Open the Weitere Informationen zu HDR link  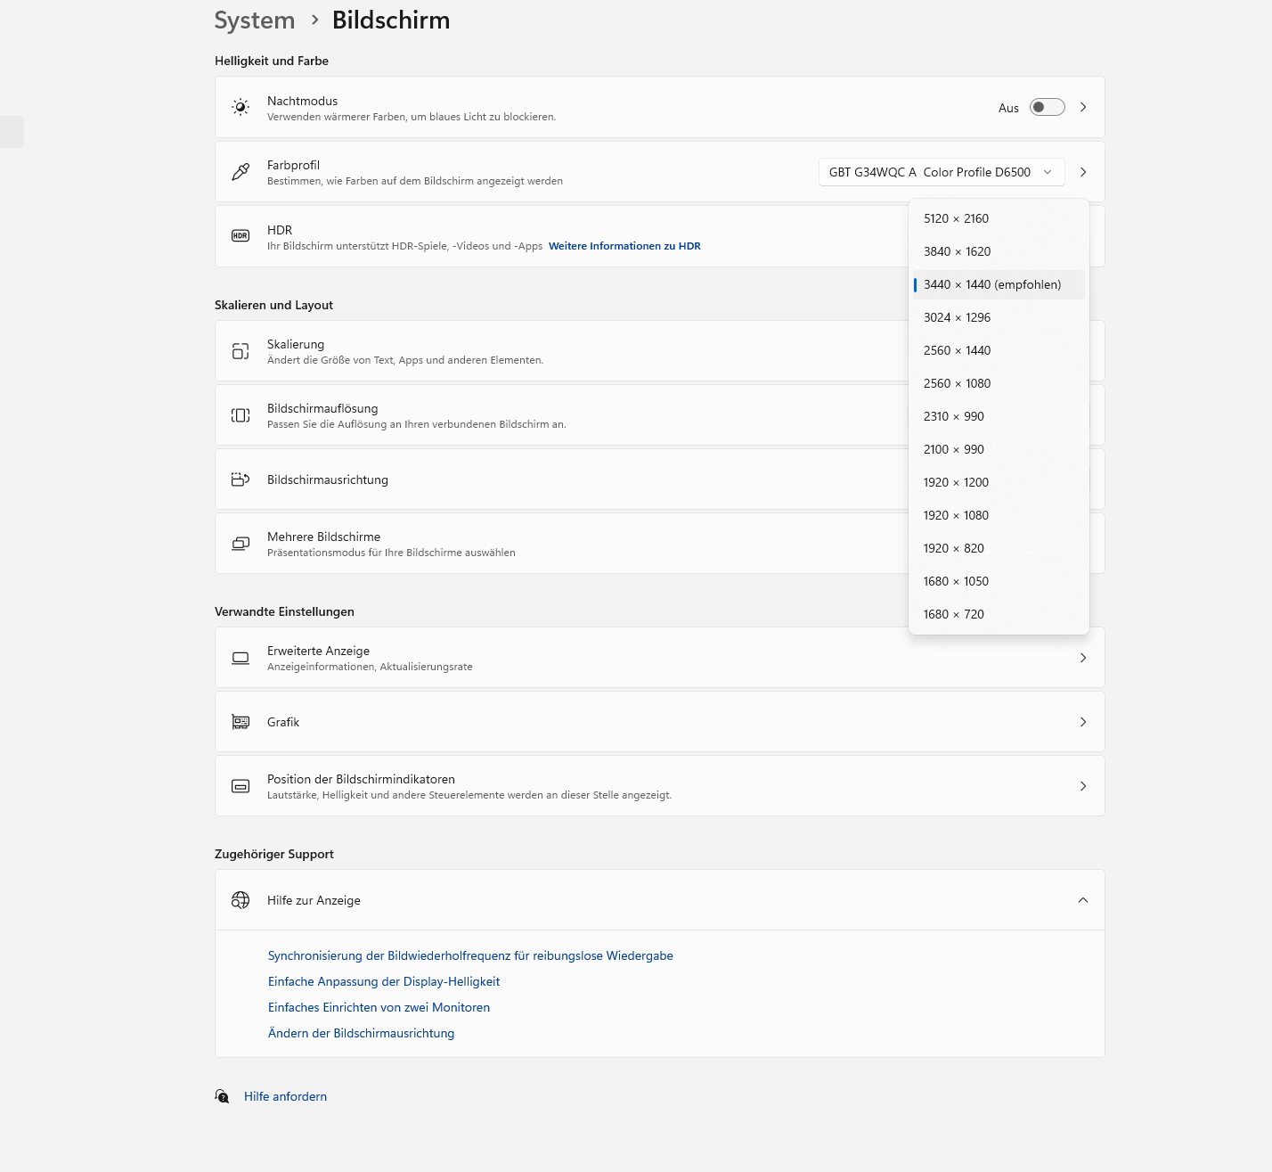pyautogui.click(x=624, y=246)
